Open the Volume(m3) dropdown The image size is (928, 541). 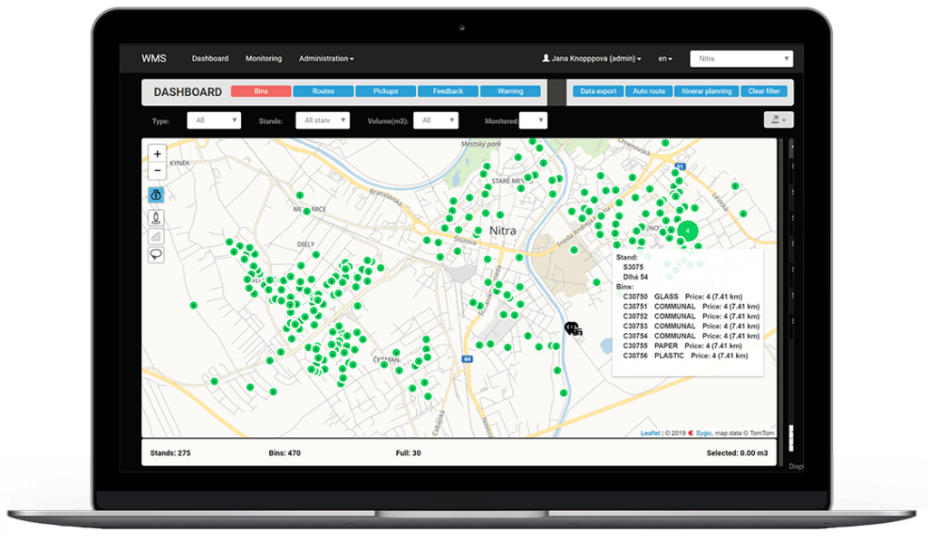435,119
